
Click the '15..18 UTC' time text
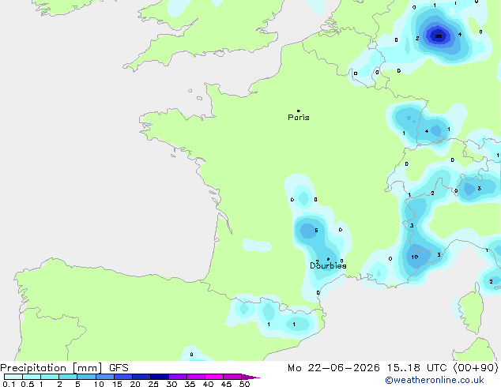pyautogui.click(x=416, y=368)
